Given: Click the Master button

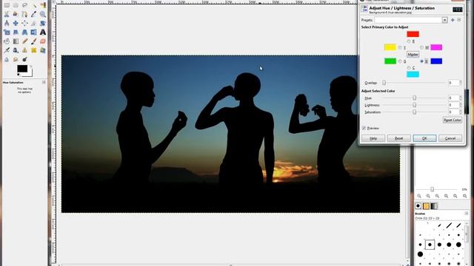Looking at the screenshot, I should [x=413, y=54].
